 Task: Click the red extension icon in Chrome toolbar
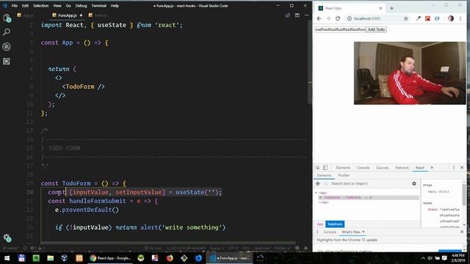point(427,18)
